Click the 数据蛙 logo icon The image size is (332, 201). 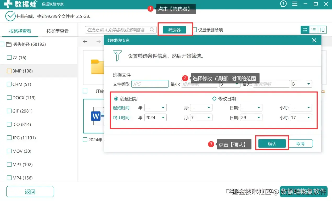pos(8,4)
